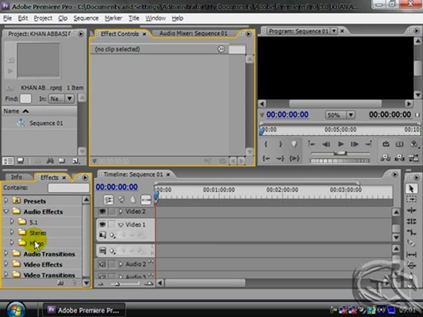Screen dimensions: 423x317
Task: Click Program monitor blue timecode
Action: point(287,115)
